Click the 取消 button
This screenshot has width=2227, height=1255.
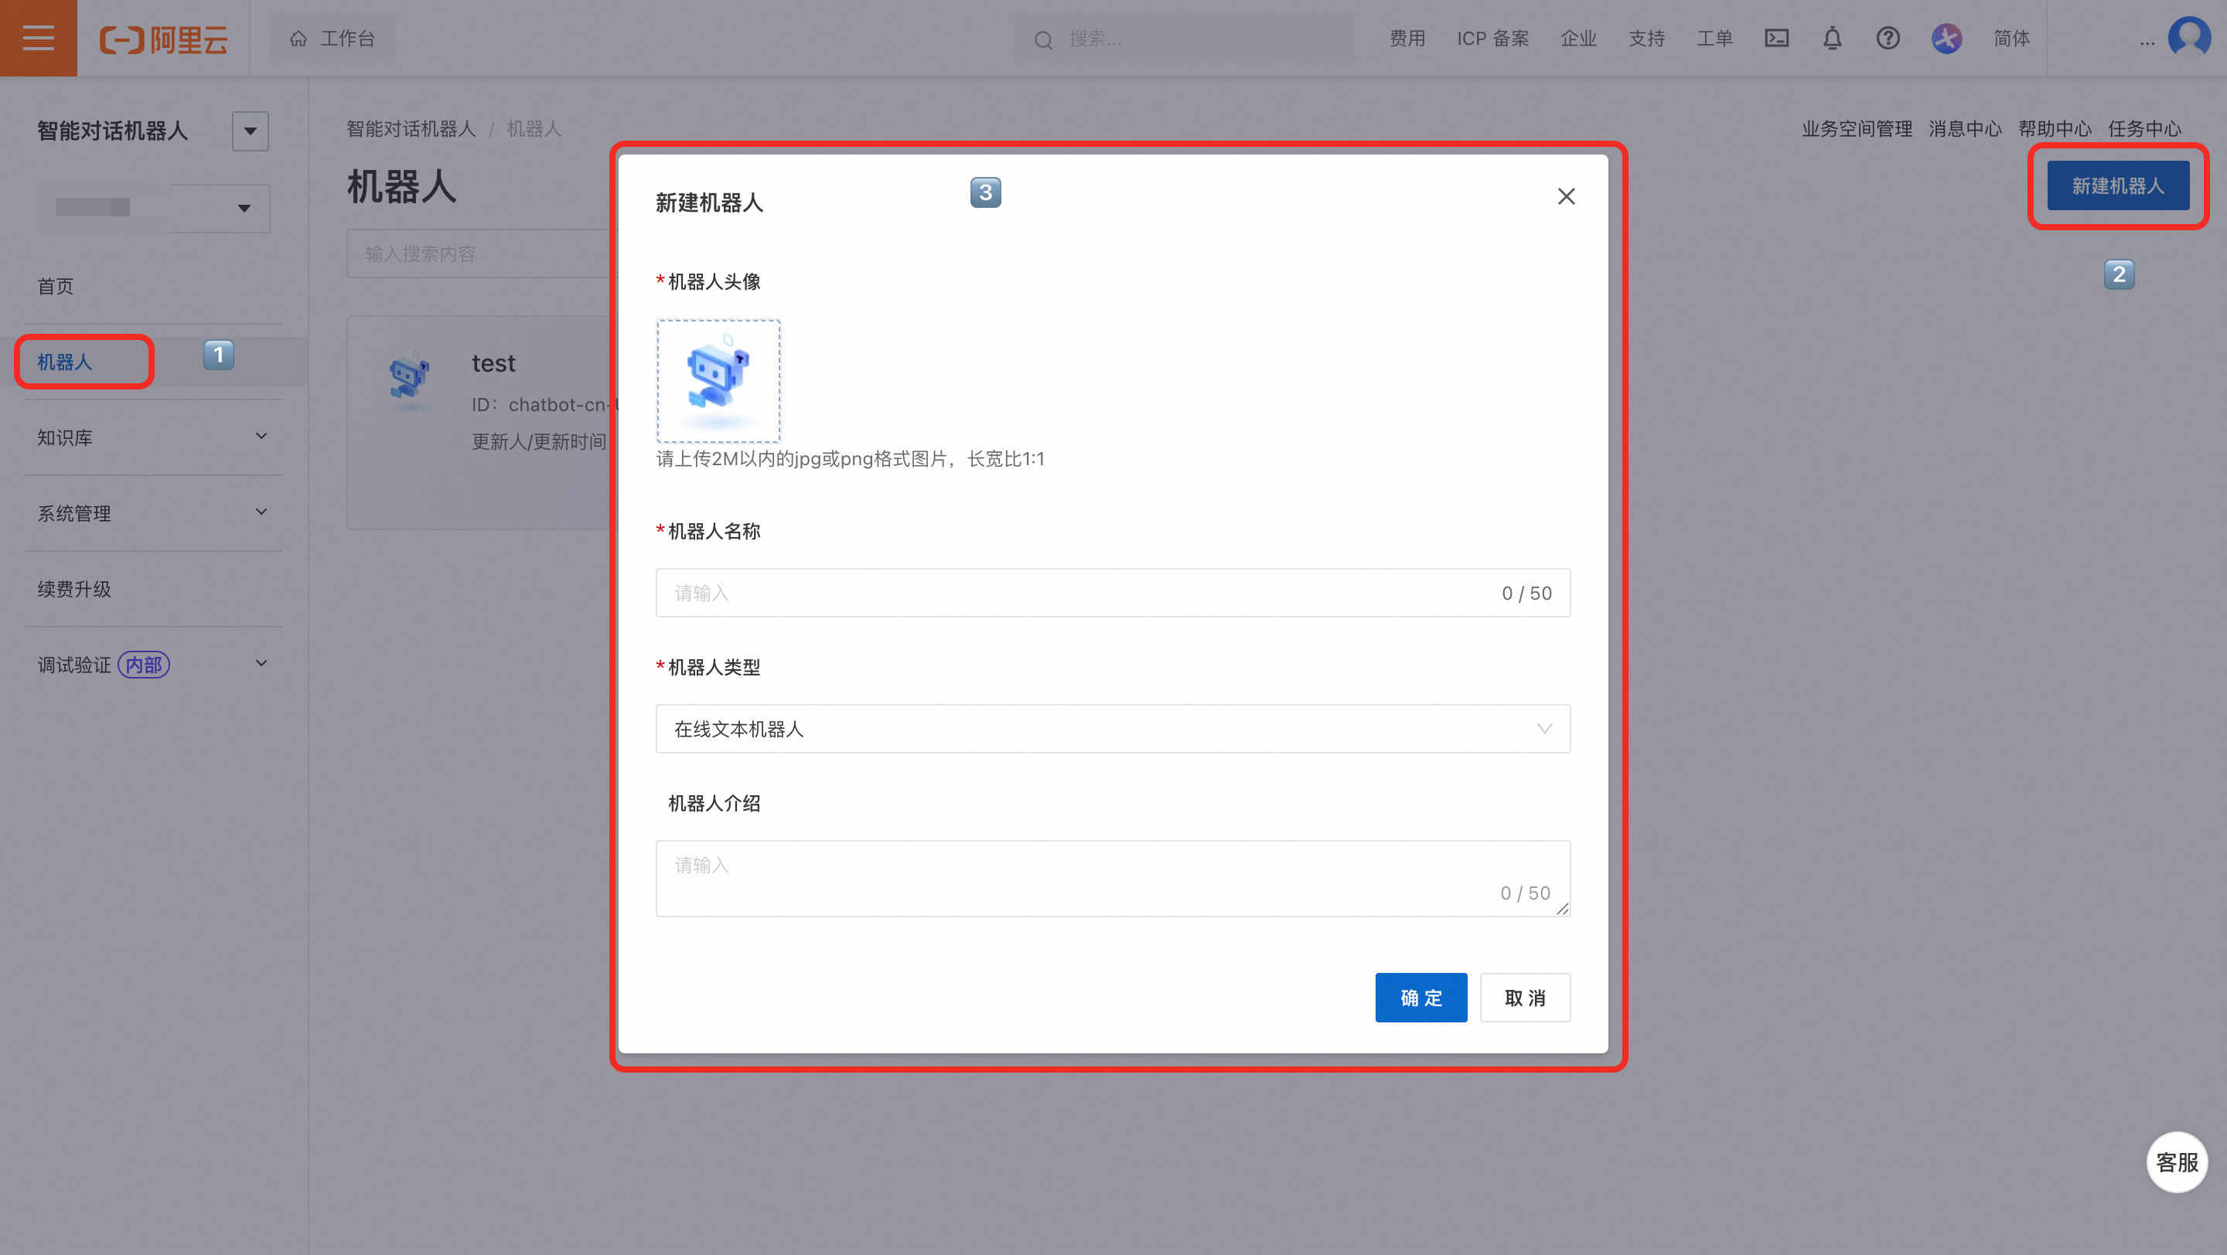(x=1524, y=998)
